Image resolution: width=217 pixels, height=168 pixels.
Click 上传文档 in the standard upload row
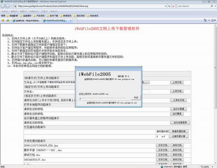click(177, 82)
